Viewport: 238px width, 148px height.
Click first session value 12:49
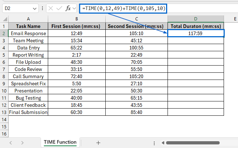(x=77, y=33)
